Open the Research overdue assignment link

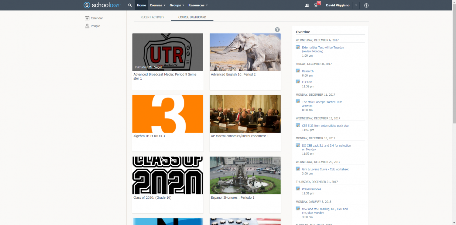coord(308,71)
